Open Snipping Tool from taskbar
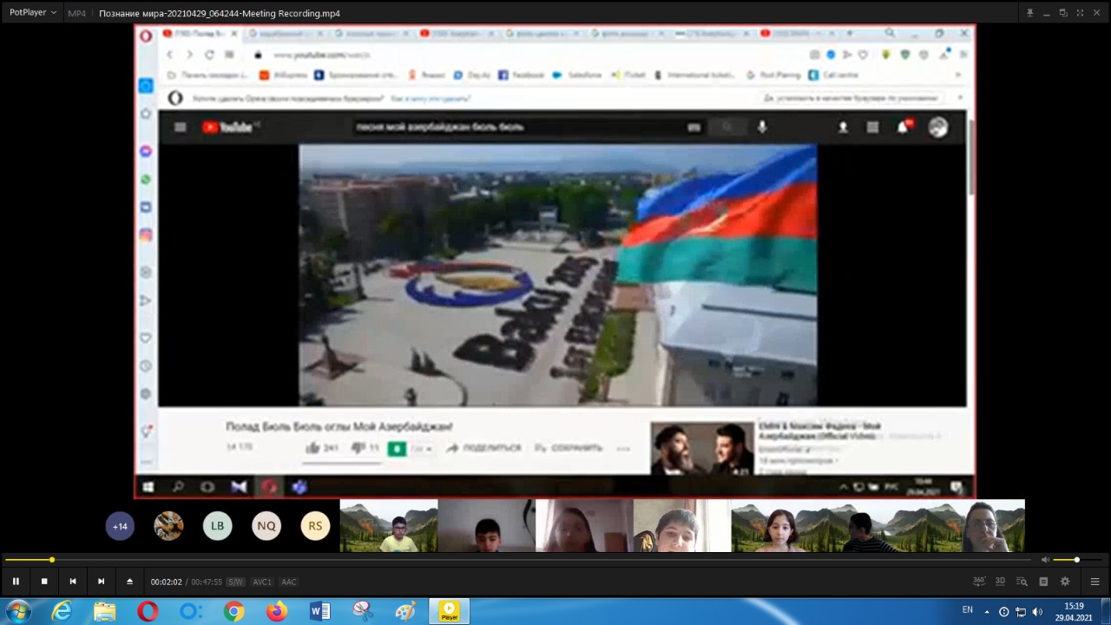 (363, 612)
